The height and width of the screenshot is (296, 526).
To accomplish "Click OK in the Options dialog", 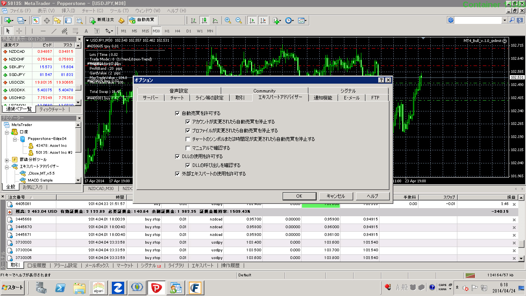I will tap(299, 196).
